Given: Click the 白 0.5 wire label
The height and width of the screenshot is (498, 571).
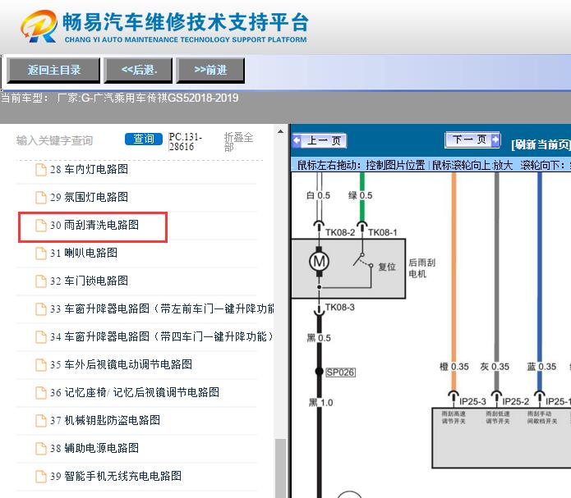Looking at the screenshot, I should point(318,196).
